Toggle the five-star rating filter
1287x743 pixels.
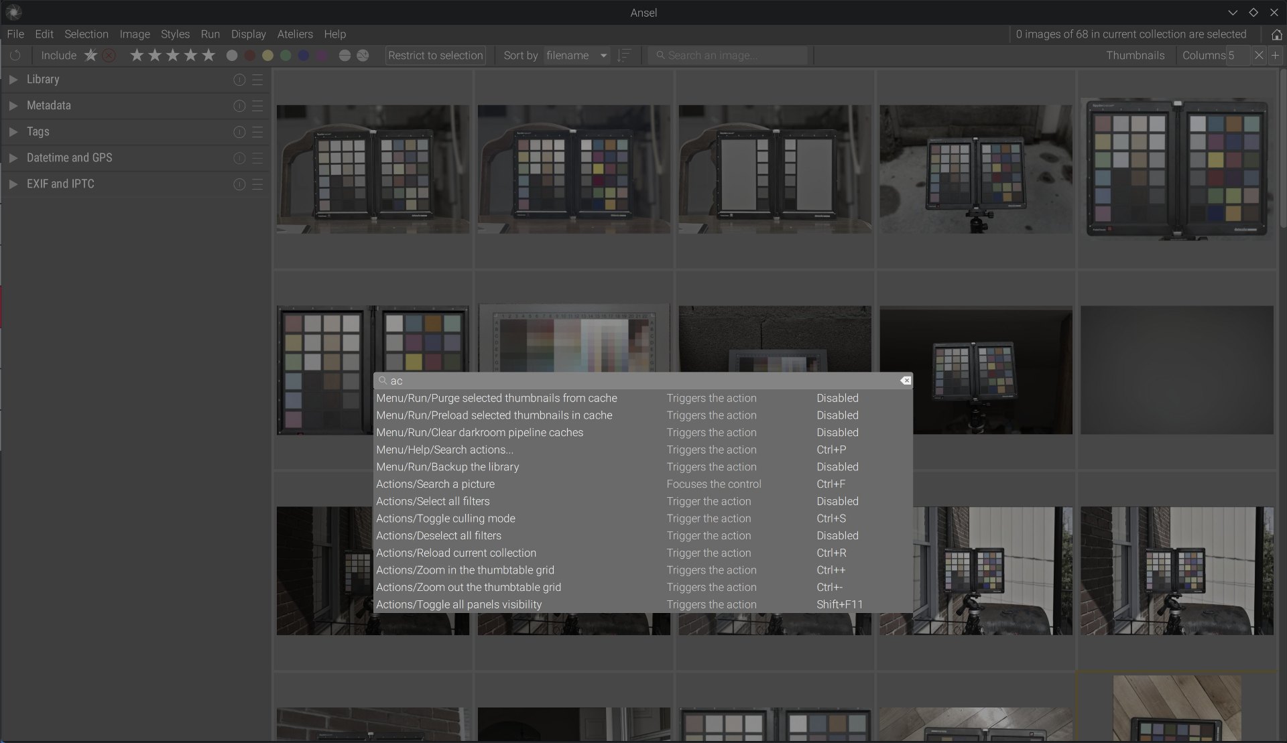pyautogui.click(x=208, y=56)
